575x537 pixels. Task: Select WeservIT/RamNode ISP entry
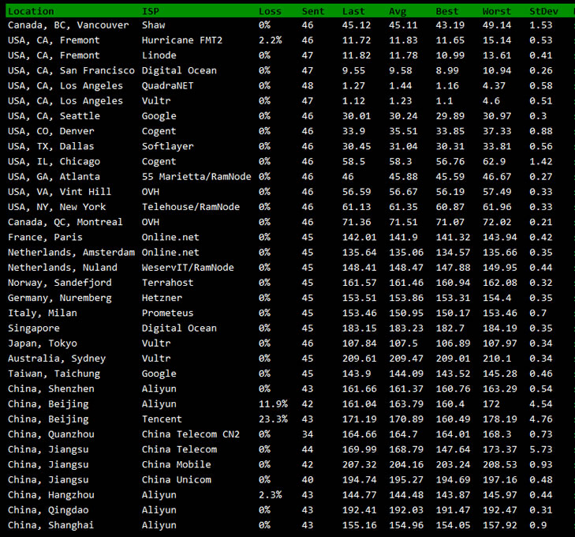pos(188,268)
